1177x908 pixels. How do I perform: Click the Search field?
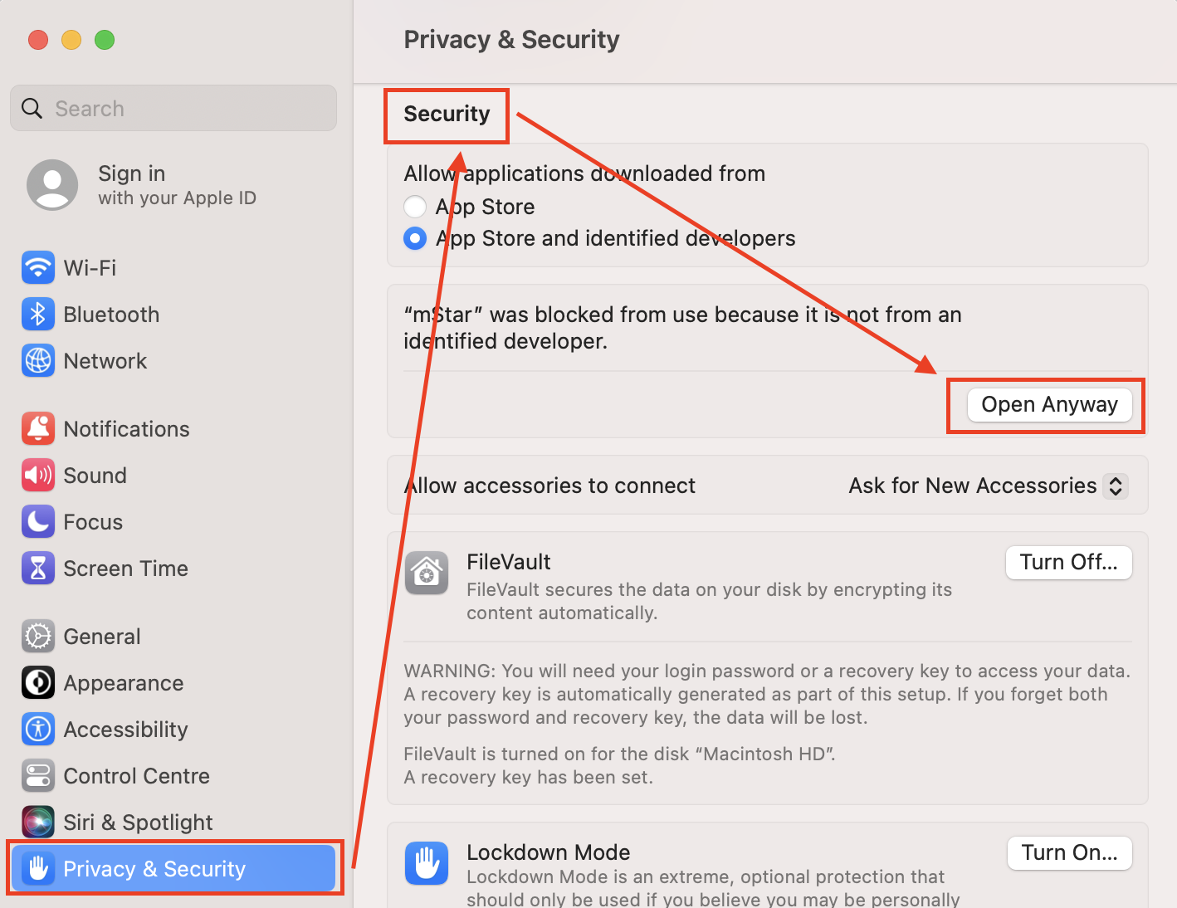[173, 108]
